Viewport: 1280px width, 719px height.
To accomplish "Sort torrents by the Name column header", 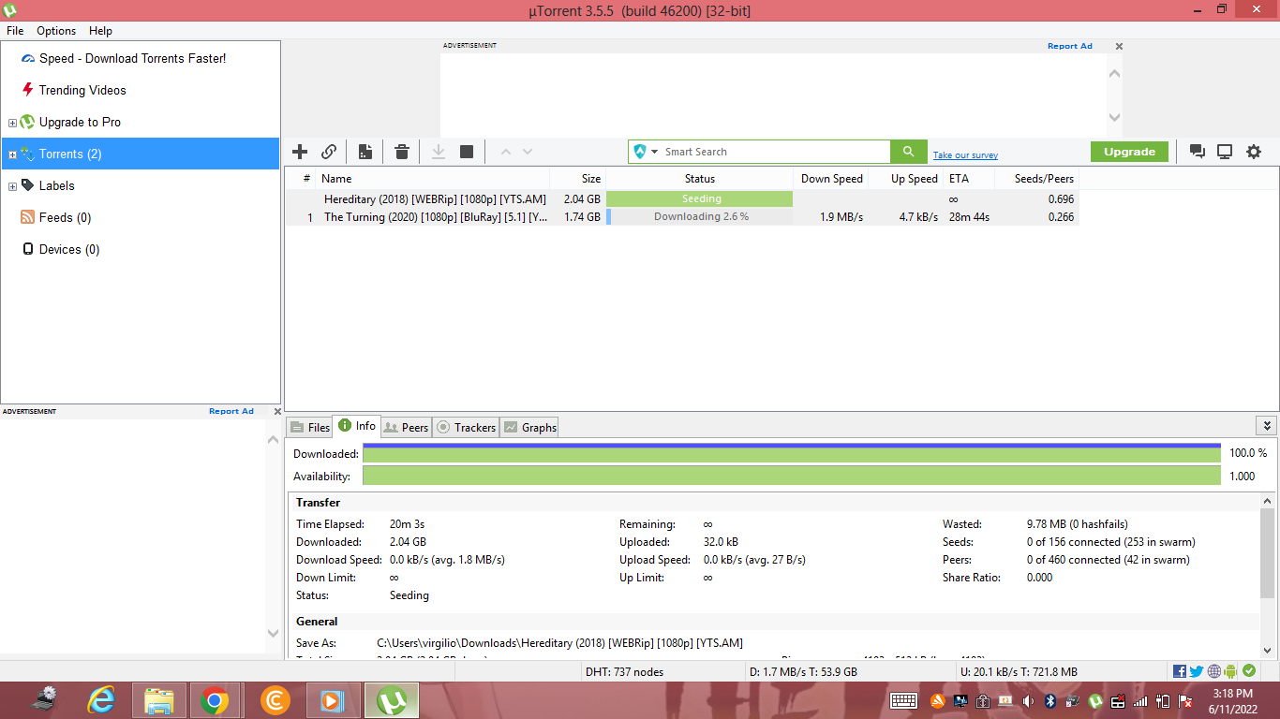I will click(x=433, y=178).
